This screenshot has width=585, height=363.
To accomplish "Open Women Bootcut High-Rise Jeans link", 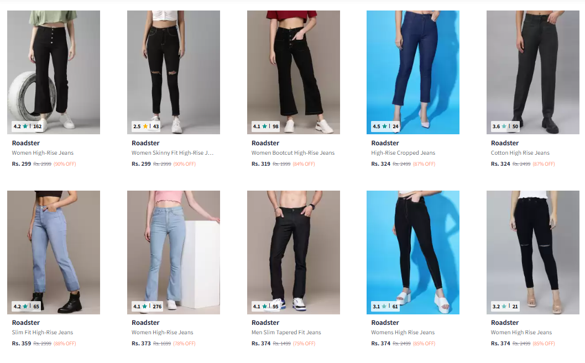I will click(293, 153).
